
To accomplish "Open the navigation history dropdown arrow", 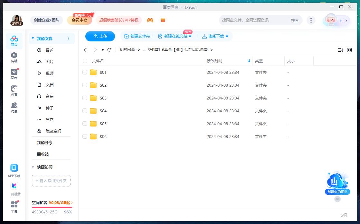I will pos(103,50).
